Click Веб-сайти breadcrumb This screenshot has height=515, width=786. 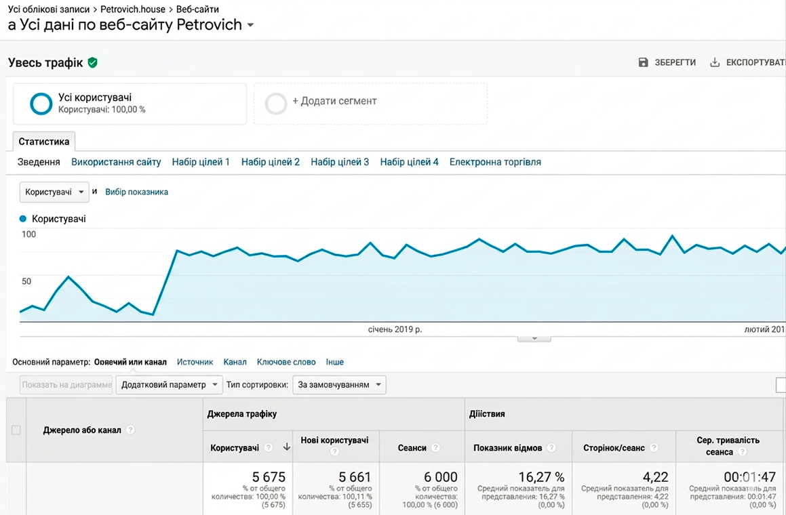tap(197, 9)
